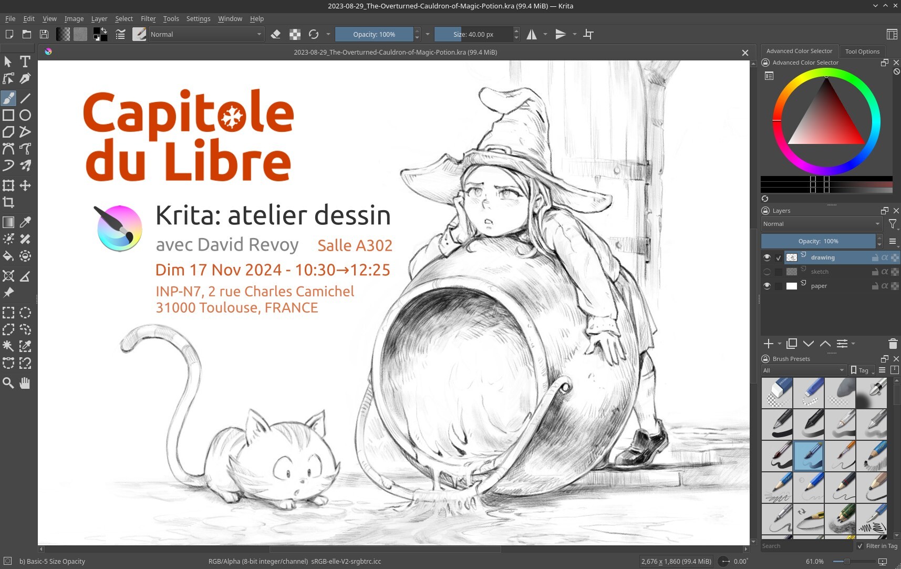The height and width of the screenshot is (569, 901).
Task: Click the add new layer plus button
Action: [x=769, y=344]
